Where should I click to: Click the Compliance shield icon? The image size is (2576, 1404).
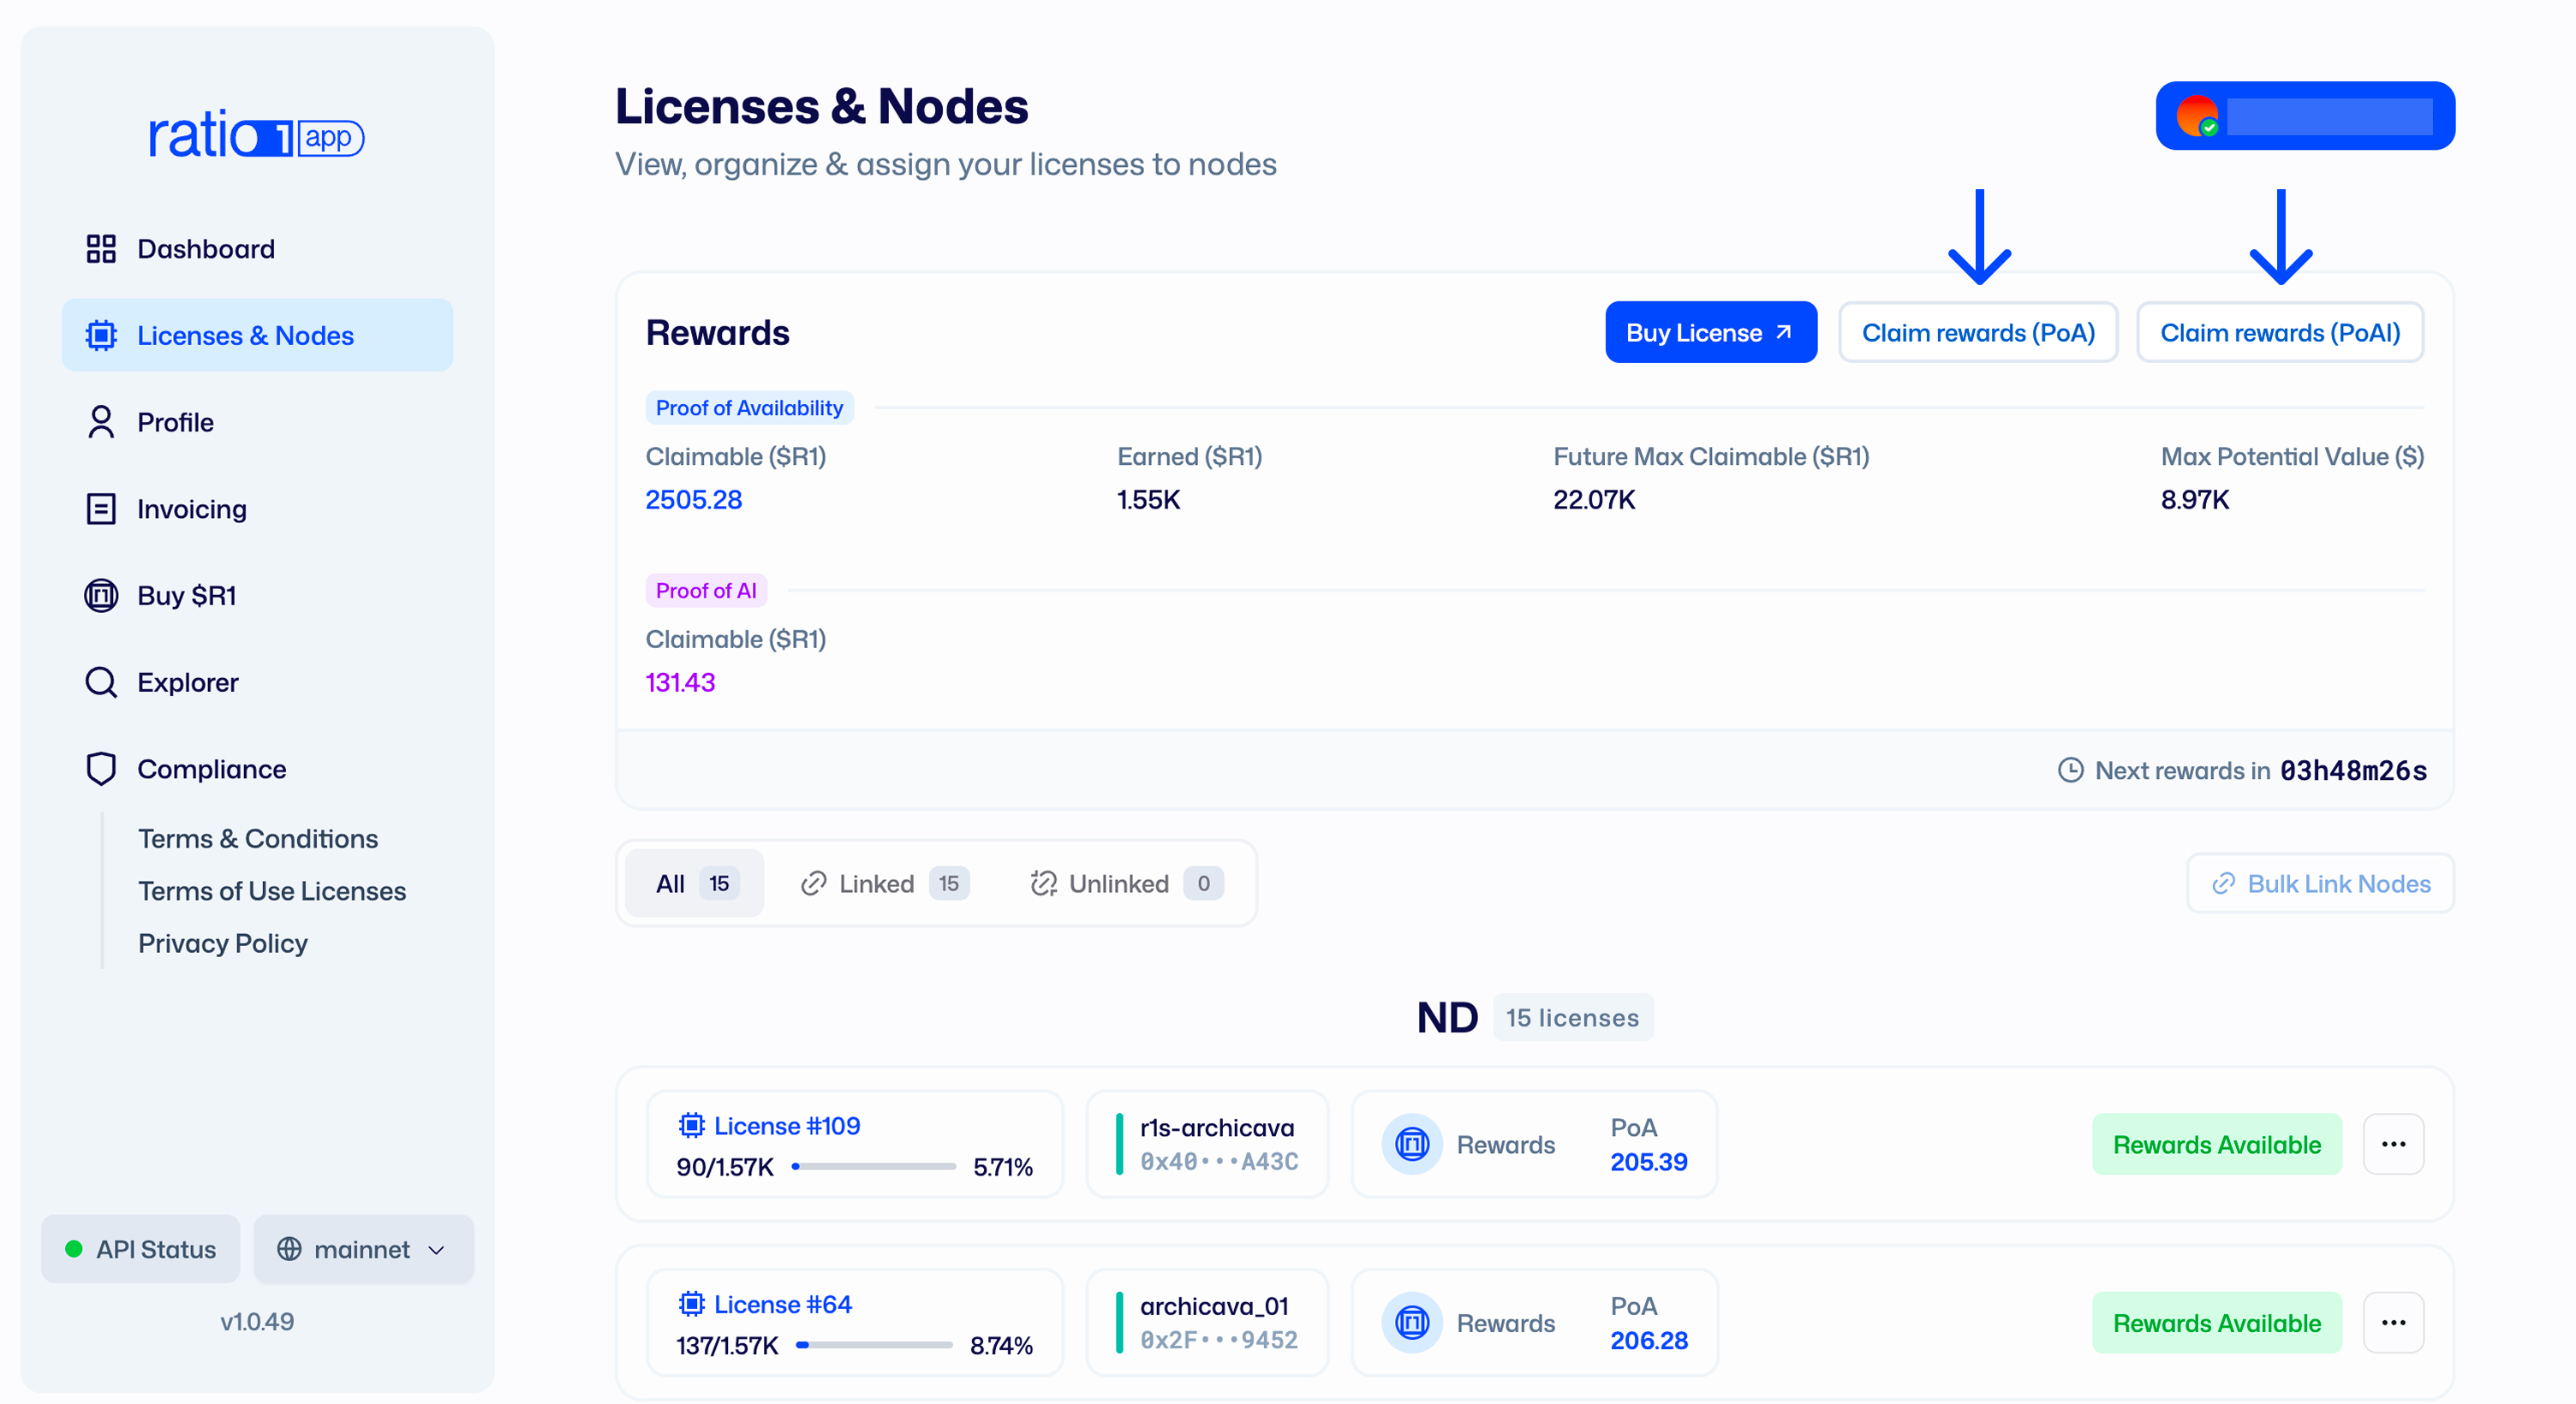(x=101, y=769)
